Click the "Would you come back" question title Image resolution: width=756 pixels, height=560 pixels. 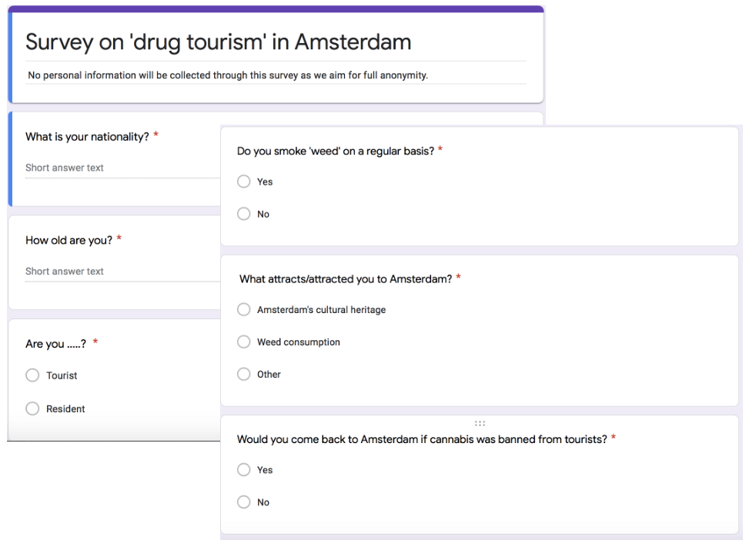[x=422, y=439]
